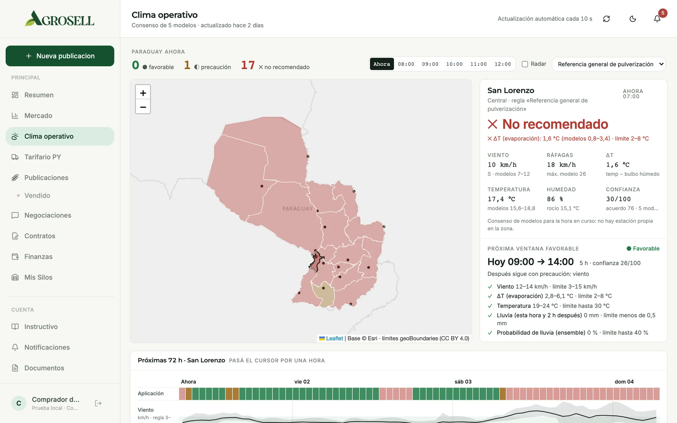
Task: Zoom in on the map
Action: tap(143, 92)
